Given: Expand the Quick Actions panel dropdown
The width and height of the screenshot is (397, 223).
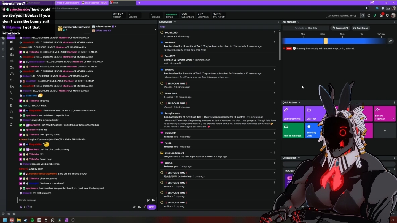Looking at the screenshot, I should (x=299, y=102).
